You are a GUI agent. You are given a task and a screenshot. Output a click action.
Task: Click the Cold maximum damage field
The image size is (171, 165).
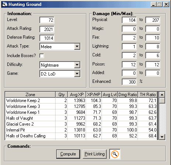(x=153, y=55)
